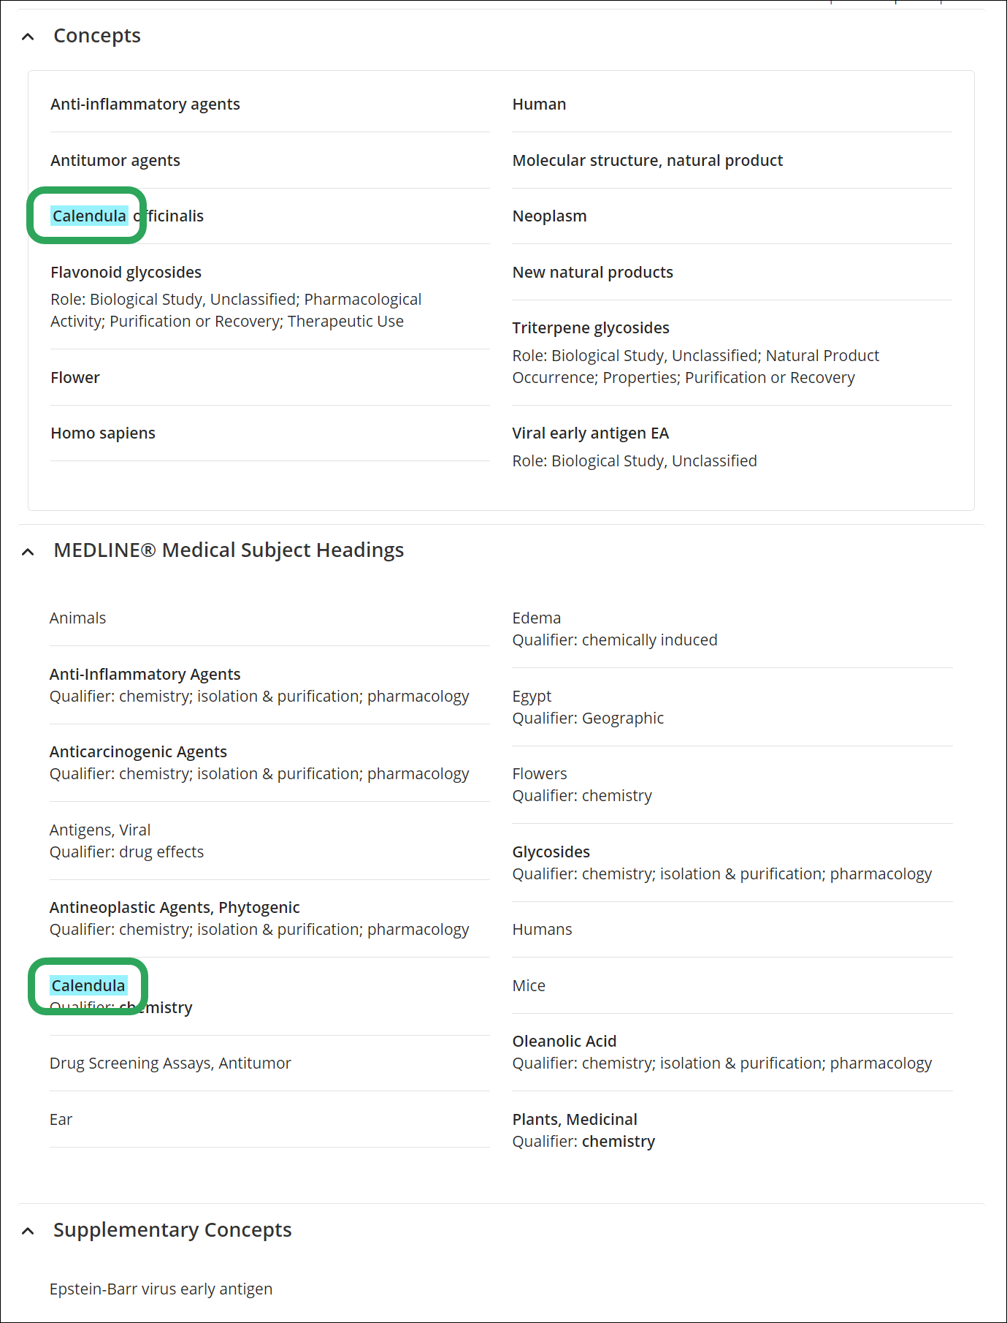Click the Glycosides MeSH heading
1007x1323 pixels.
(x=551, y=852)
